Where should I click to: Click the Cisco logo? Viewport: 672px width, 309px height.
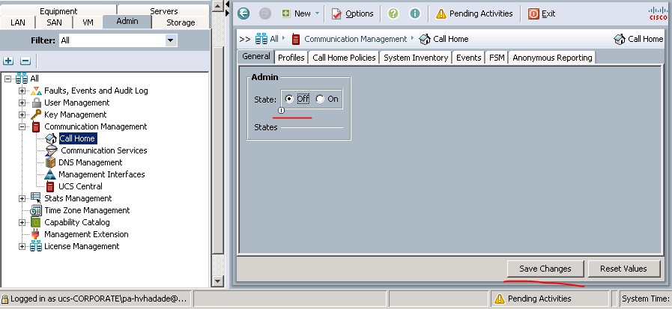(659, 13)
